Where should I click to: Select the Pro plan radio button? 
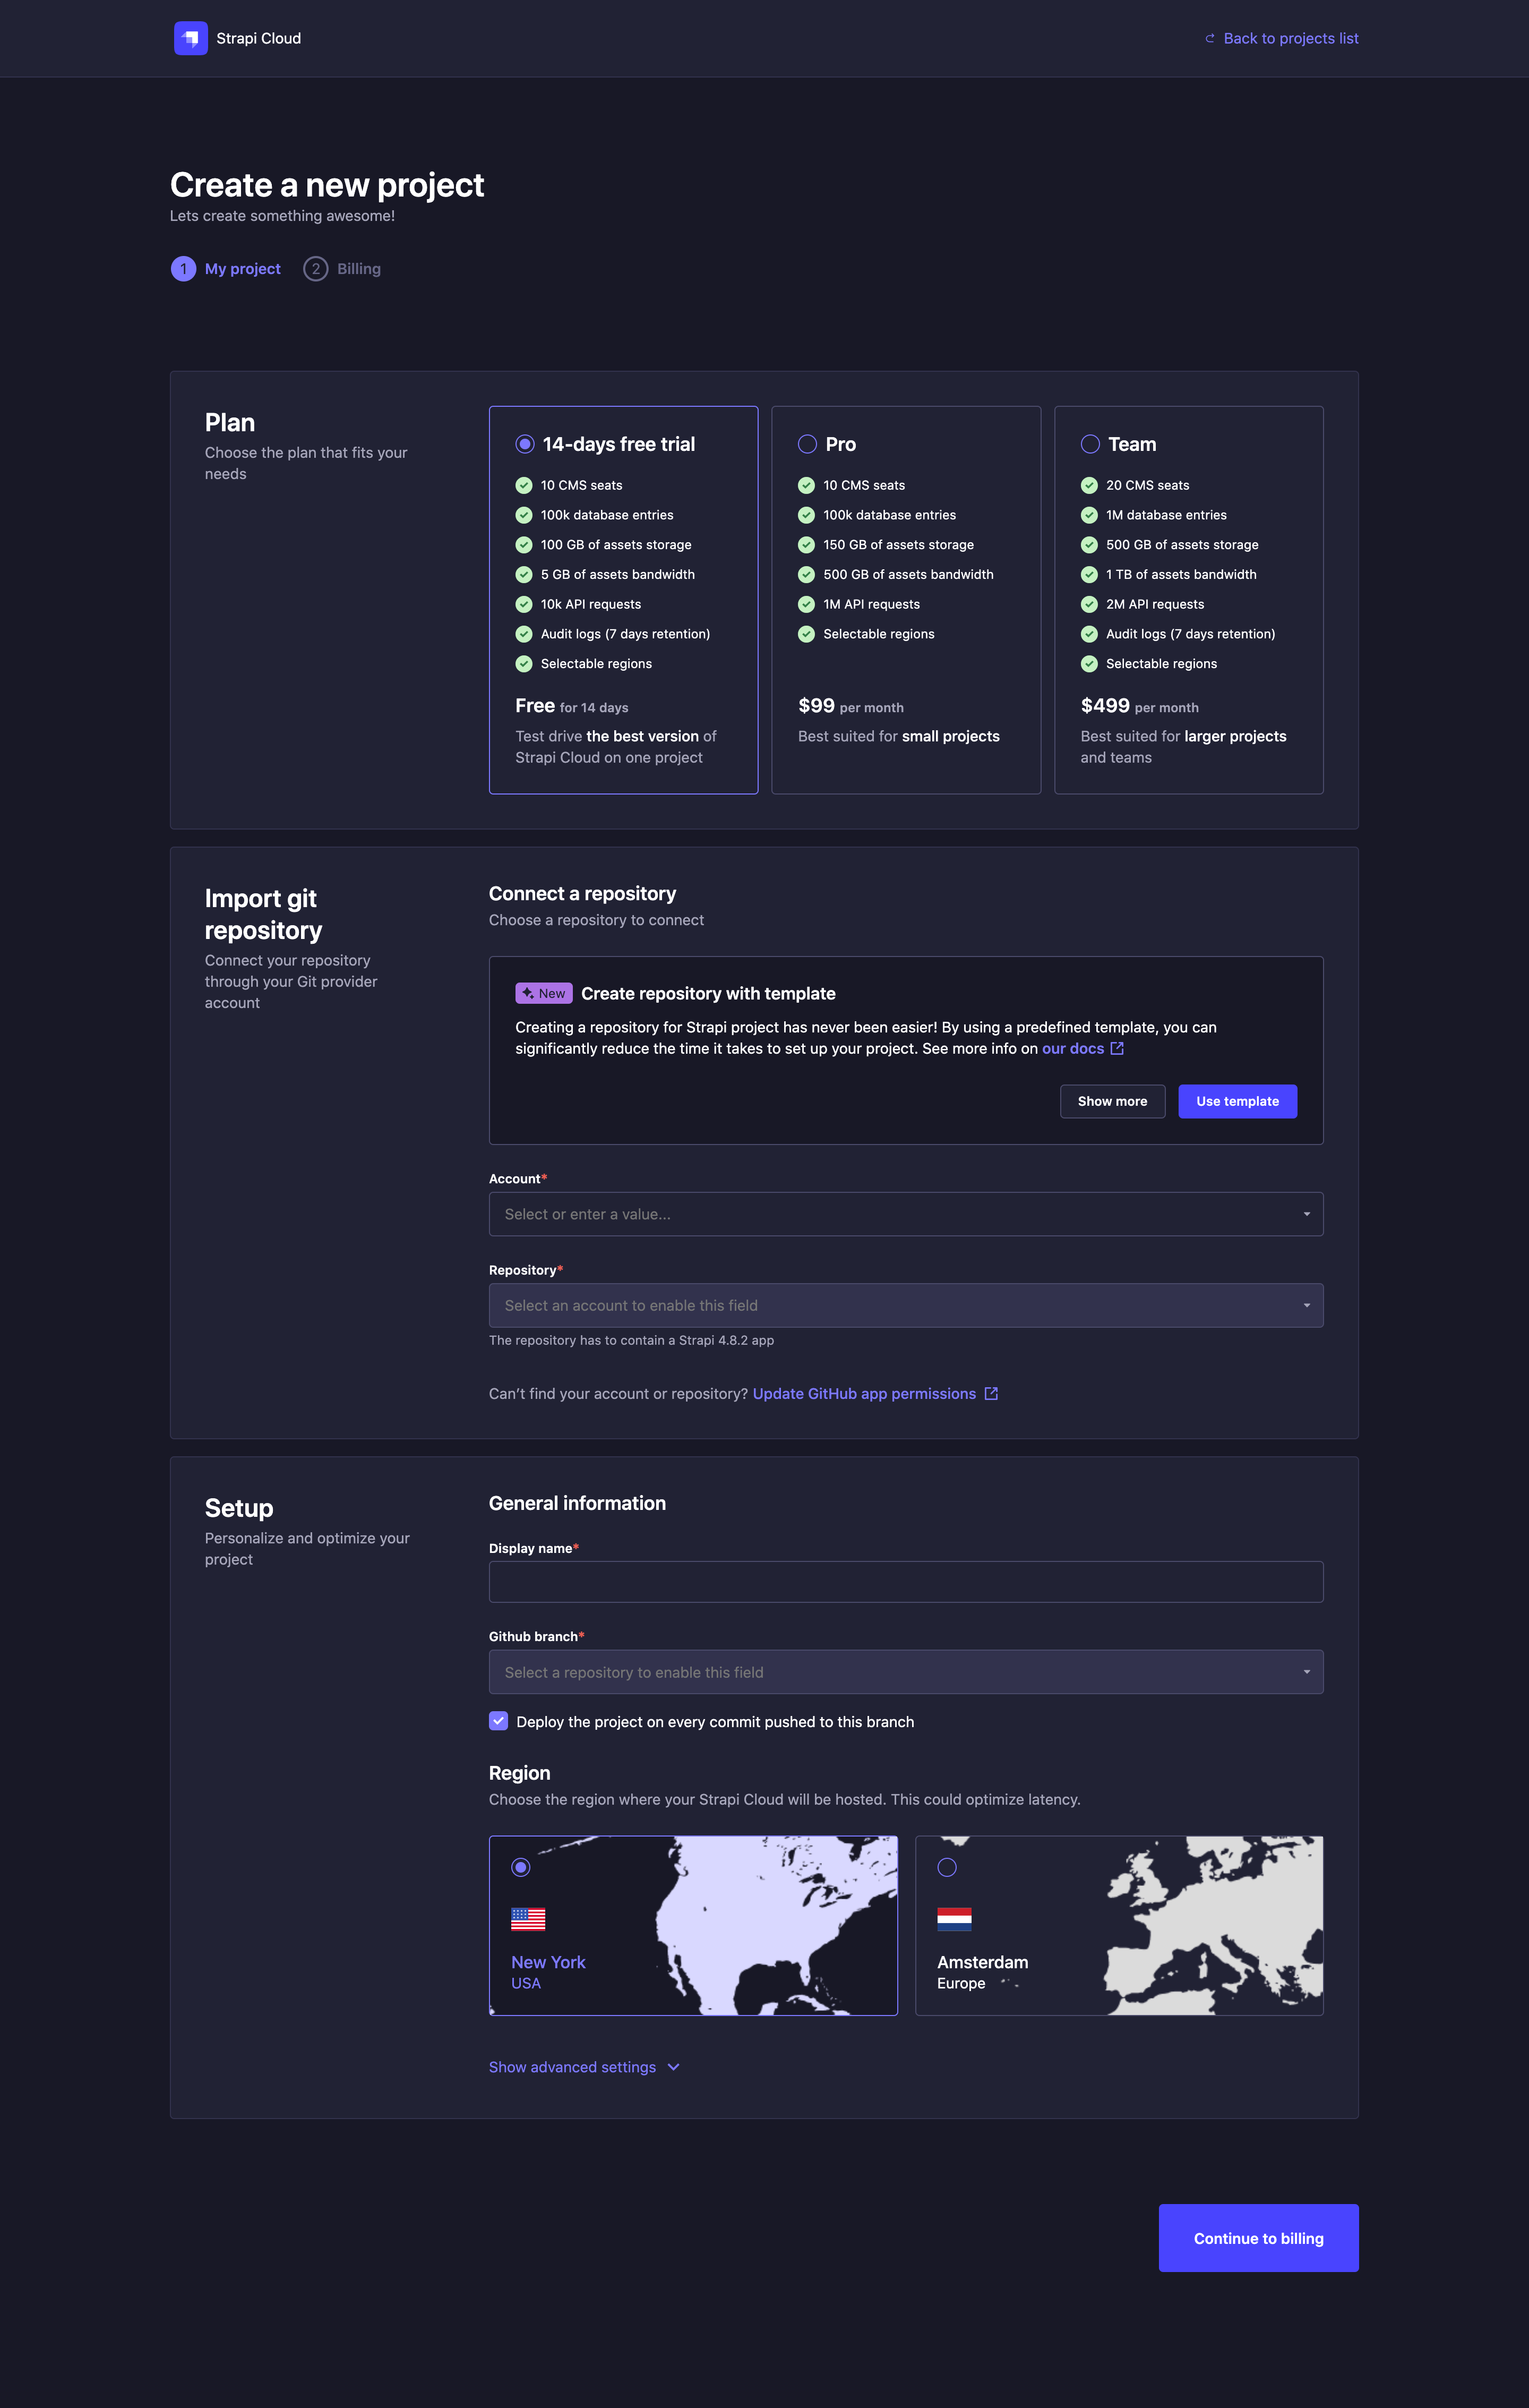806,444
